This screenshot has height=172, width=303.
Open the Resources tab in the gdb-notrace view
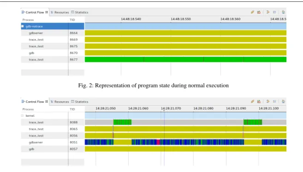point(59,12)
